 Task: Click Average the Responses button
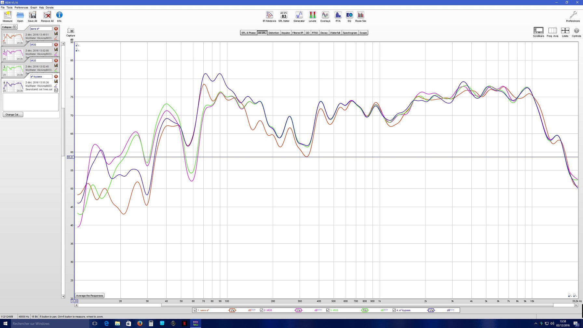[x=89, y=296]
